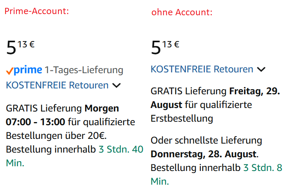Open KOSTENFREIE Retouren link under Prime-Account
Image resolution: width=291 pixels, height=196 pixels.
pyautogui.click(x=57, y=85)
